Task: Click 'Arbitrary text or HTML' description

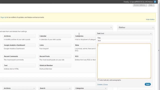Action: click(11, 69)
